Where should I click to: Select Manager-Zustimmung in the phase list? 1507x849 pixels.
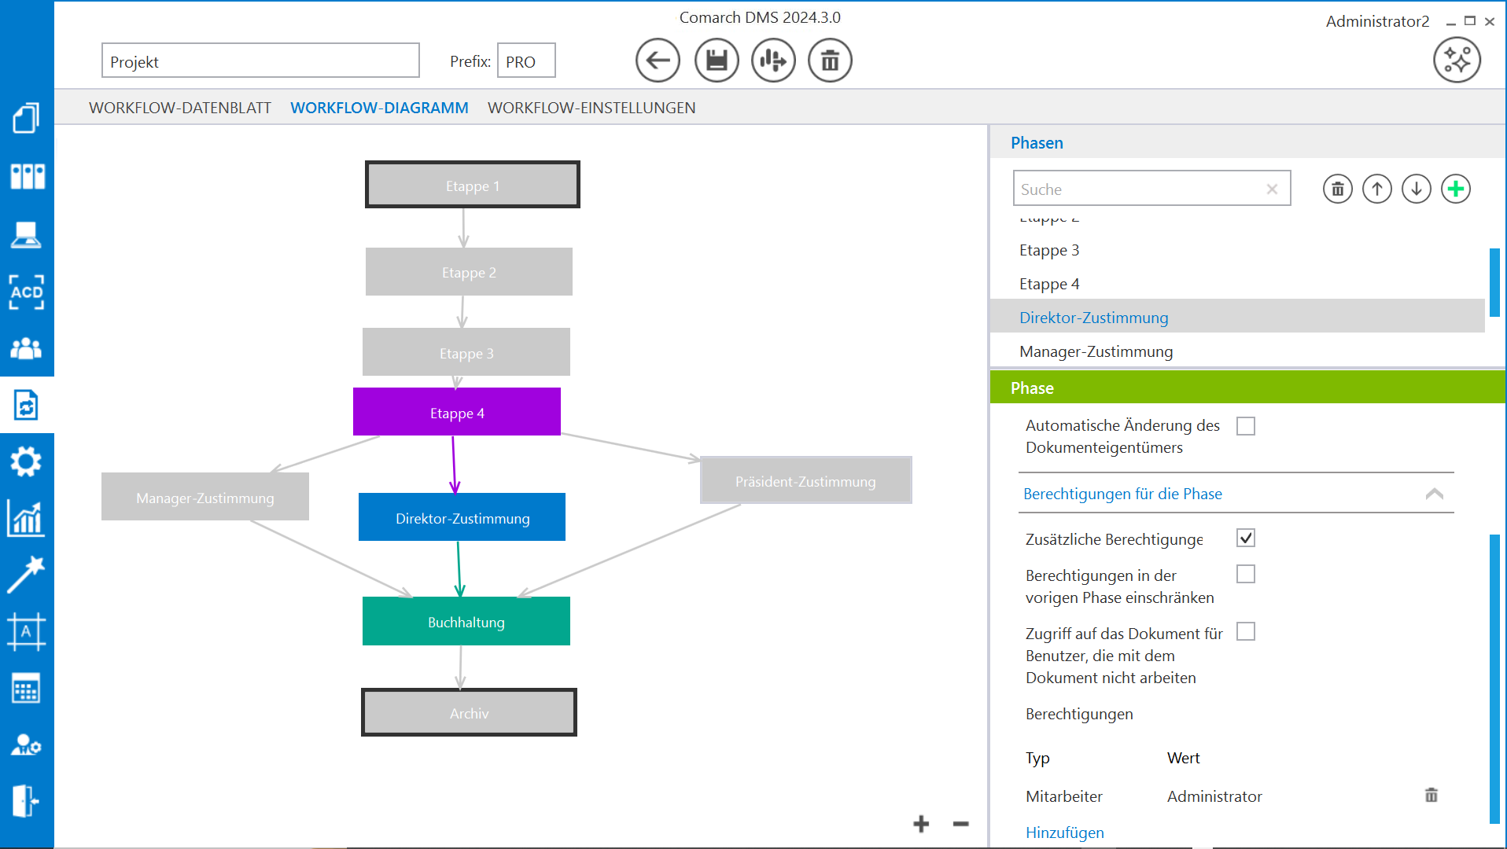1096,351
